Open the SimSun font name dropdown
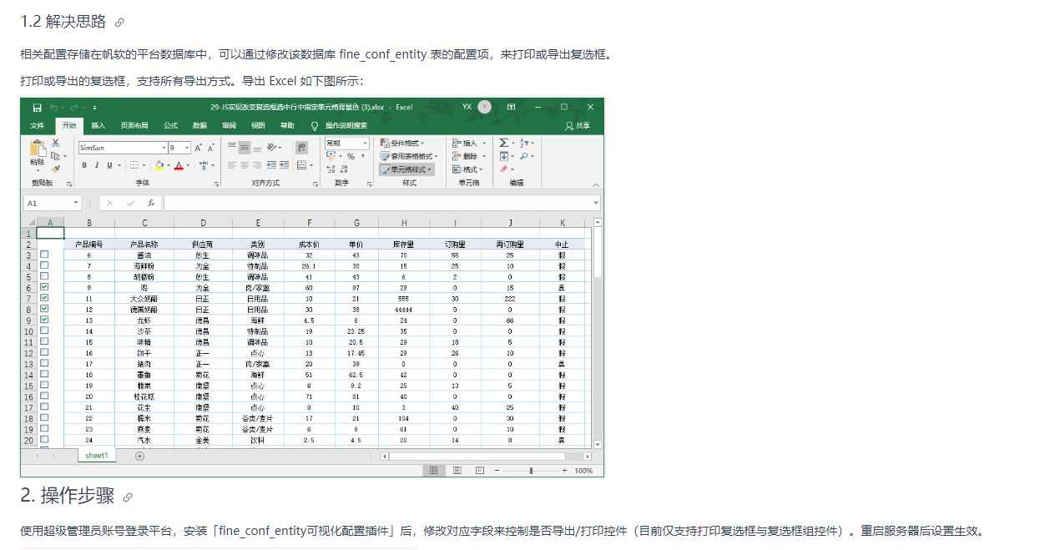The image size is (1040, 550). (x=163, y=148)
